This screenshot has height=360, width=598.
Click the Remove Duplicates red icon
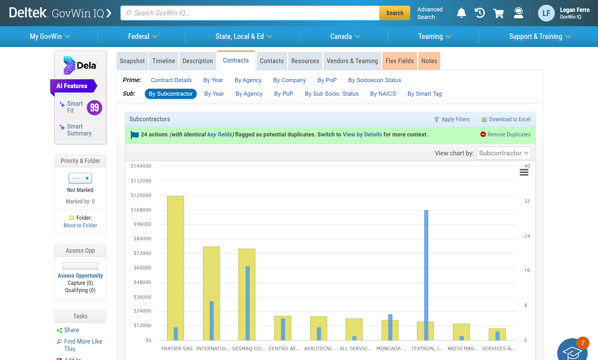pyautogui.click(x=483, y=134)
